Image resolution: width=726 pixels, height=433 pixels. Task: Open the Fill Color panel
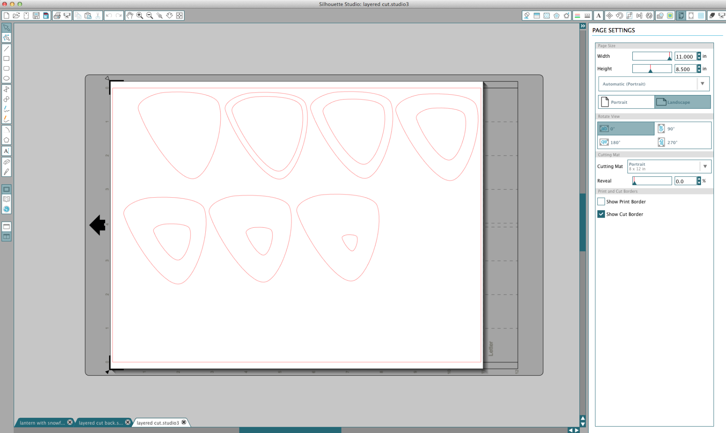click(x=527, y=16)
